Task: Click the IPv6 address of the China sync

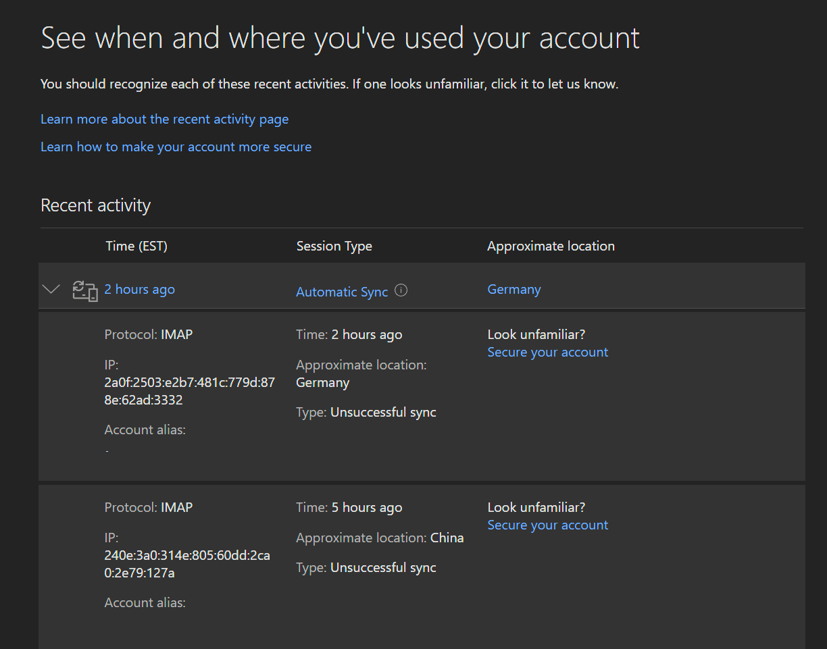Action: coord(189,563)
